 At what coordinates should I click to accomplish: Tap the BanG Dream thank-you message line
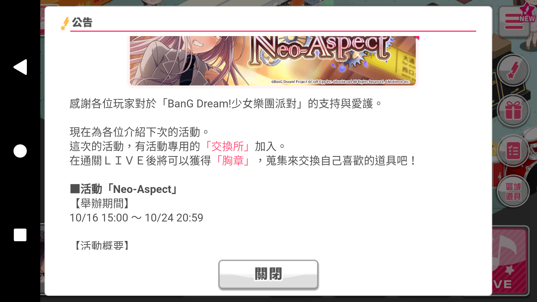(225, 103)
